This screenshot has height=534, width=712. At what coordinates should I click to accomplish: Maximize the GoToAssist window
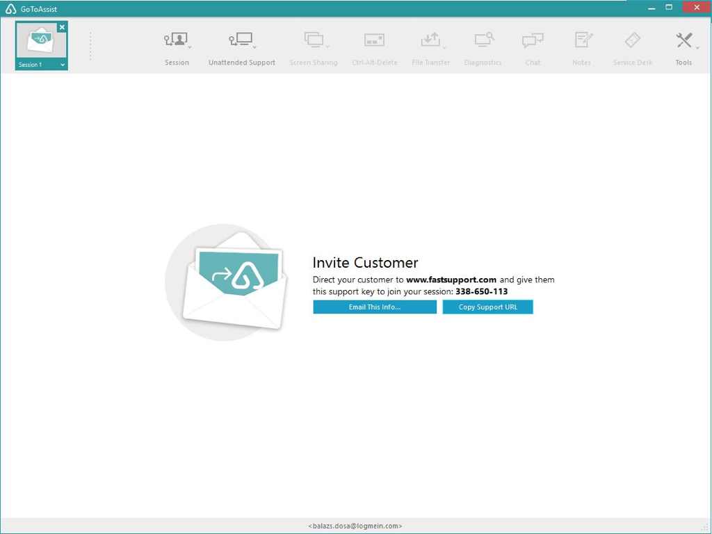669,8
